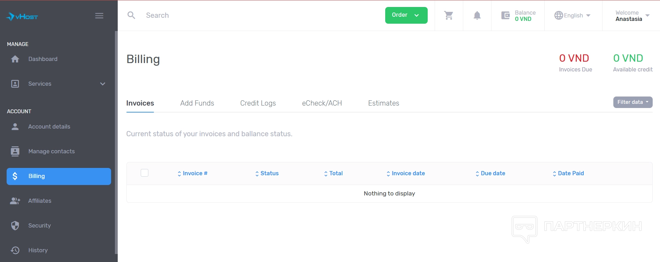The width and height of the screenshot is (660, 262).
Task: Click the Billing page heading
Action: [143, 59]
